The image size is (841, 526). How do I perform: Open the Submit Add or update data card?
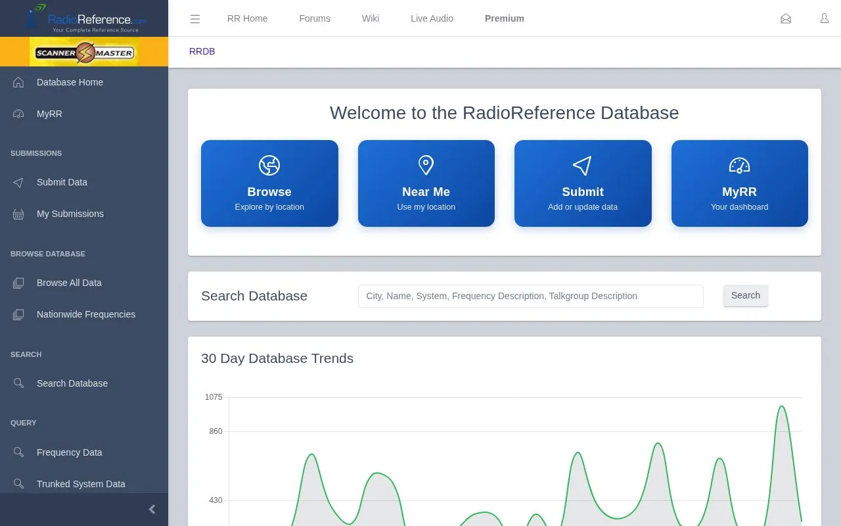pyautogui.click(x=583, y=183)
